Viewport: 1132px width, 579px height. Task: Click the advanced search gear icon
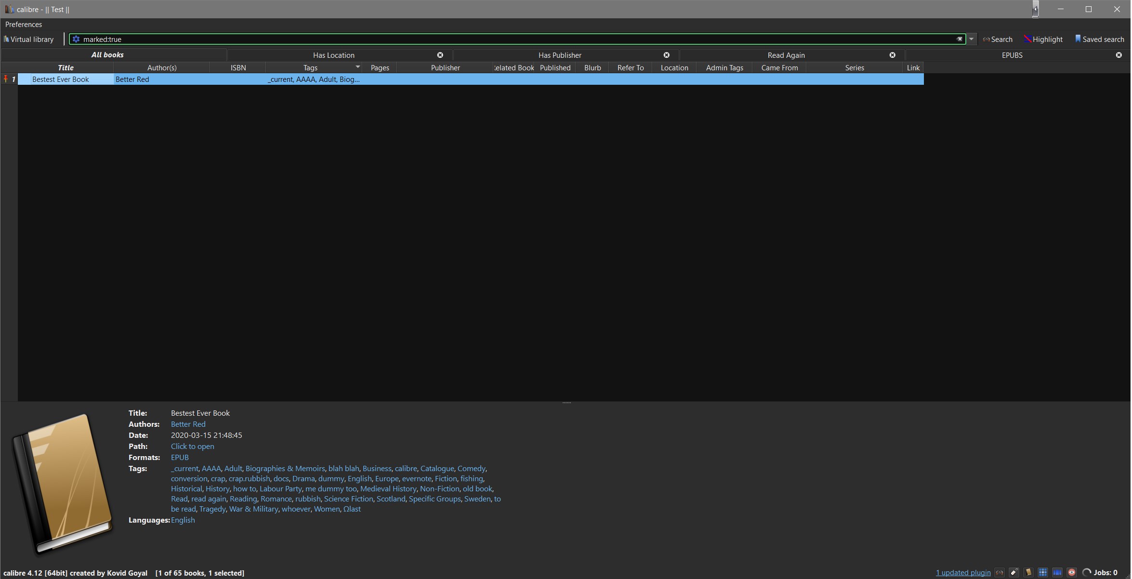(x=76, y=39)
